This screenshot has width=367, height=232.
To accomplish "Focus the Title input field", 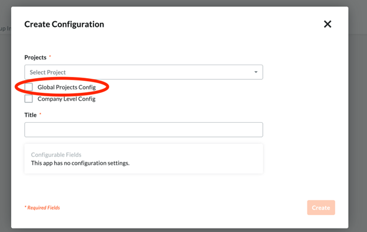I will [x=144, y=130].
